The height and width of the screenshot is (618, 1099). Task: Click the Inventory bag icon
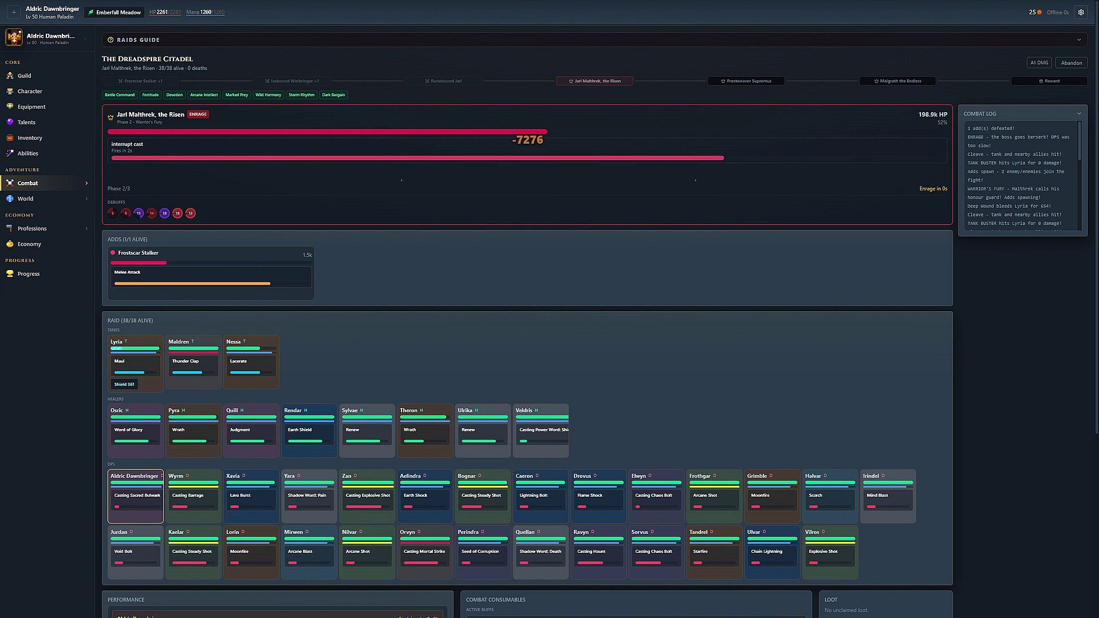tap(10, 137)
